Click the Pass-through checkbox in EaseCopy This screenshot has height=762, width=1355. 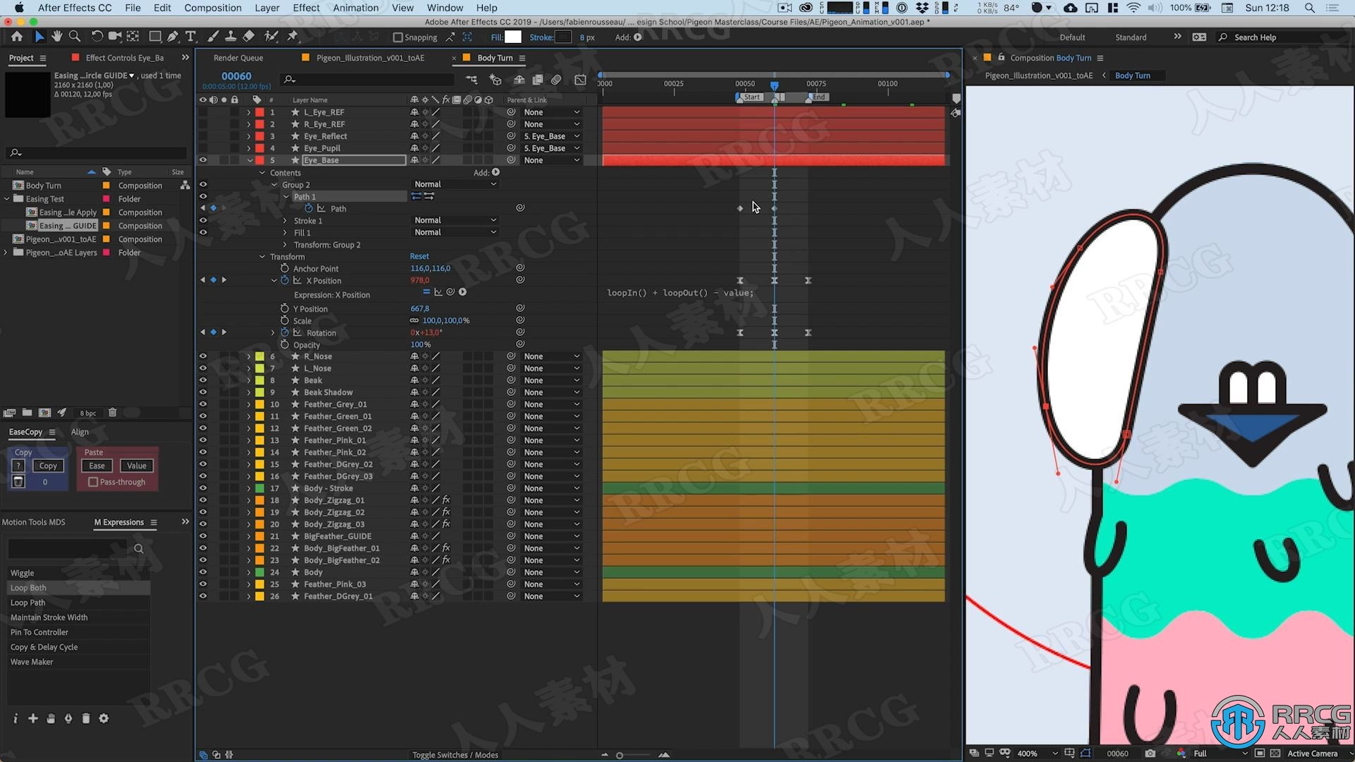(x=92, y=482)
